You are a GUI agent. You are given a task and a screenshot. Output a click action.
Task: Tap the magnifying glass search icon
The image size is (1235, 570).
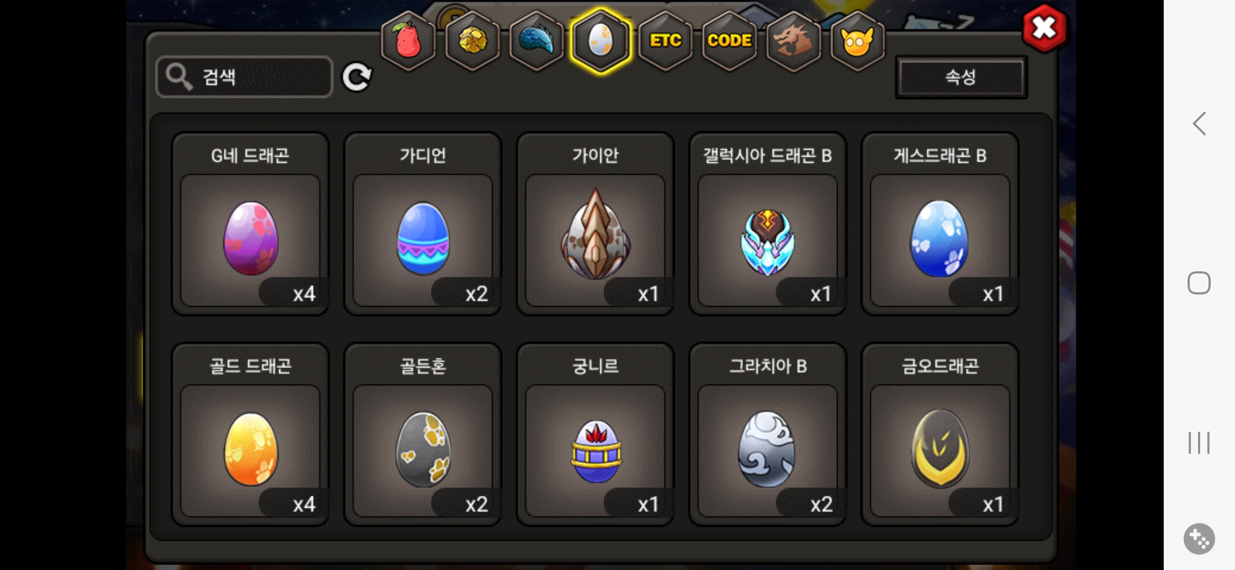pyautogui.click(x=179, y=77)
